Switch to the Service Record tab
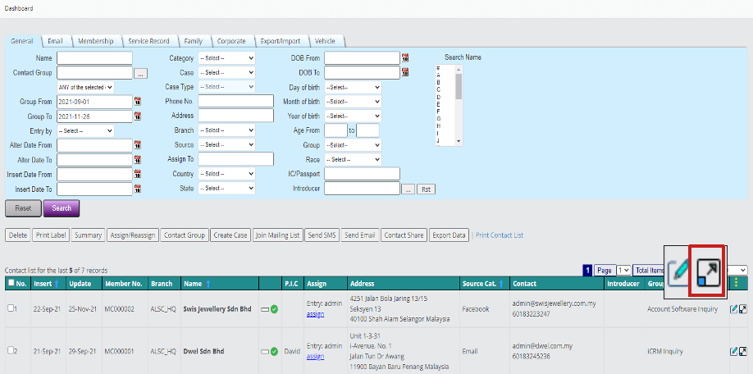The height and width of the screenshot is (374, 753). (148, 41)
